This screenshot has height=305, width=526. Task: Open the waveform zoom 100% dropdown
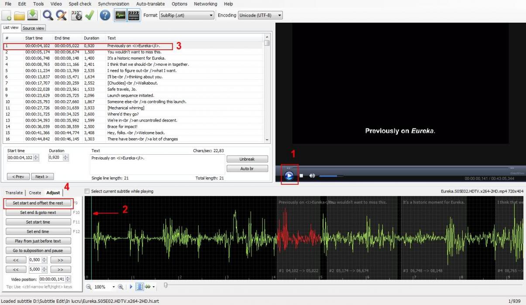coord(113,287)
